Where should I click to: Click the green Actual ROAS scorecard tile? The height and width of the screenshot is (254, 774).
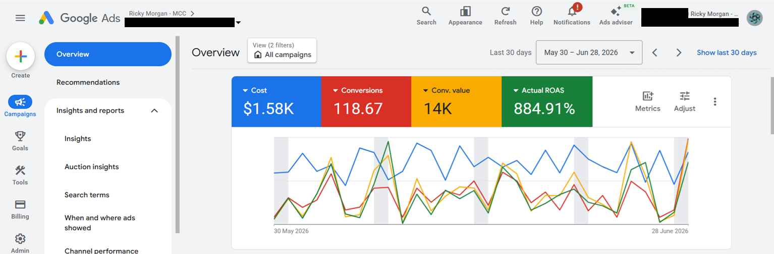(547, 102)
